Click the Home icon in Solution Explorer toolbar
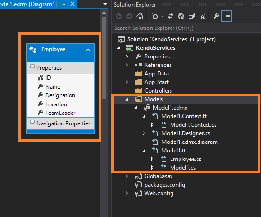Viewport: 261px width, 217px height. click(140, 16)
